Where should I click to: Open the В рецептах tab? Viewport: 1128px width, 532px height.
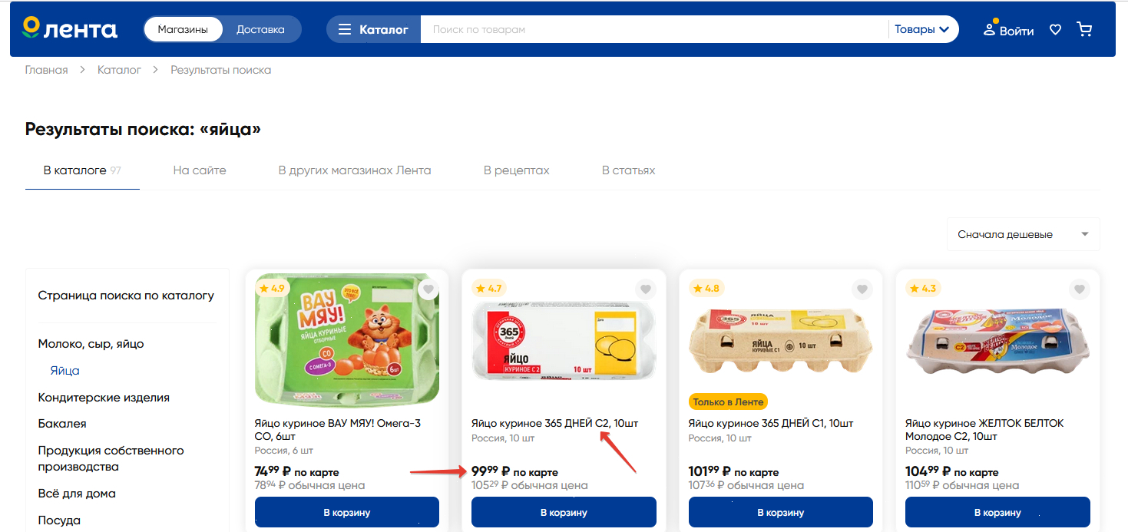pos(516,170)
